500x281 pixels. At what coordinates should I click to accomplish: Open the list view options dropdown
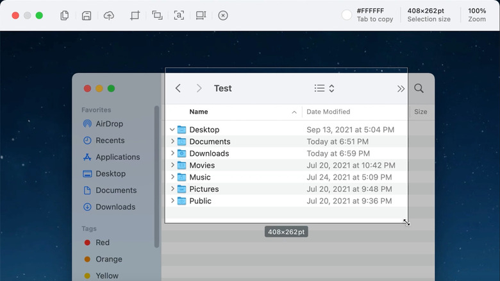pos(324,89)
